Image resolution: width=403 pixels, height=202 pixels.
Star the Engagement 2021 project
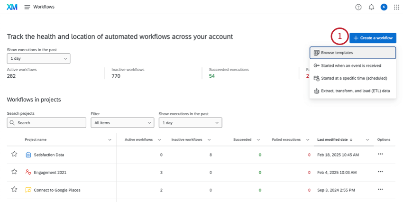pos(14,172)
